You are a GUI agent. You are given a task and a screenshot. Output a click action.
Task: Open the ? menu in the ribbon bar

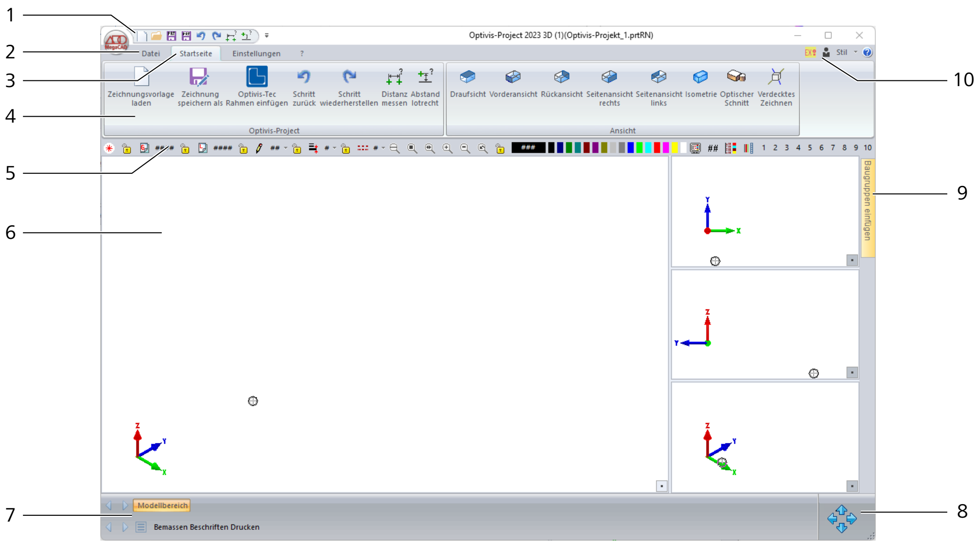click(x=302, y=54)
